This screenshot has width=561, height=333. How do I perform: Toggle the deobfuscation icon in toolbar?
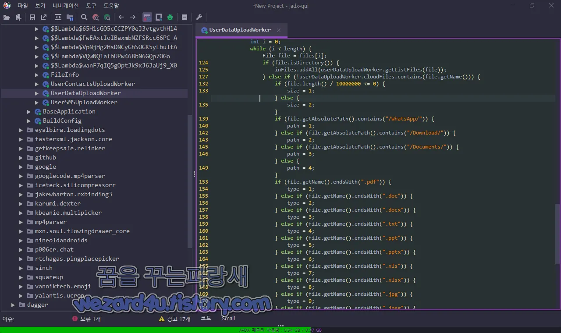tap(147, 17)
